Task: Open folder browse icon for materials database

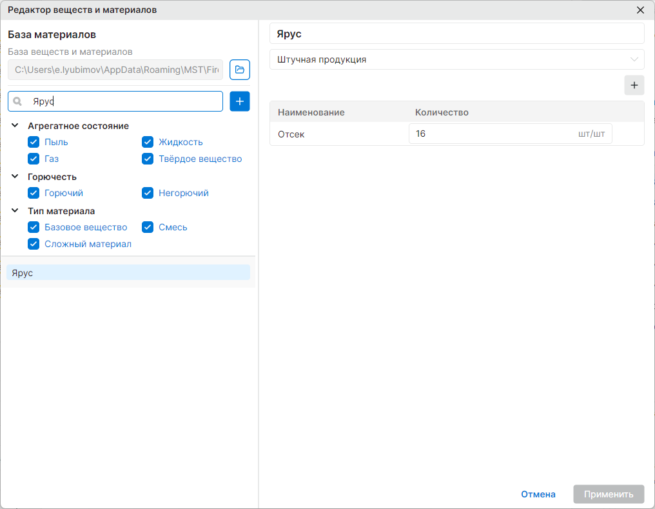Action: [240, 70]
